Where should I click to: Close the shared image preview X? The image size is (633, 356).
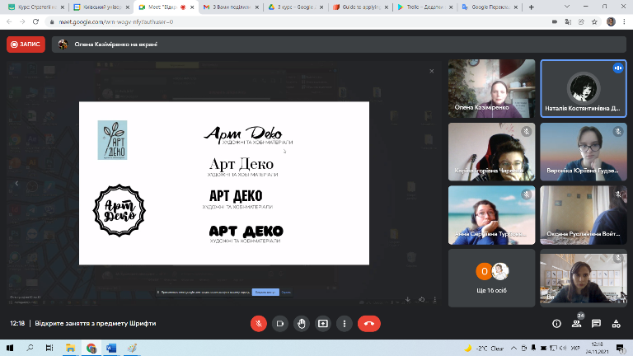click(432, 71)
